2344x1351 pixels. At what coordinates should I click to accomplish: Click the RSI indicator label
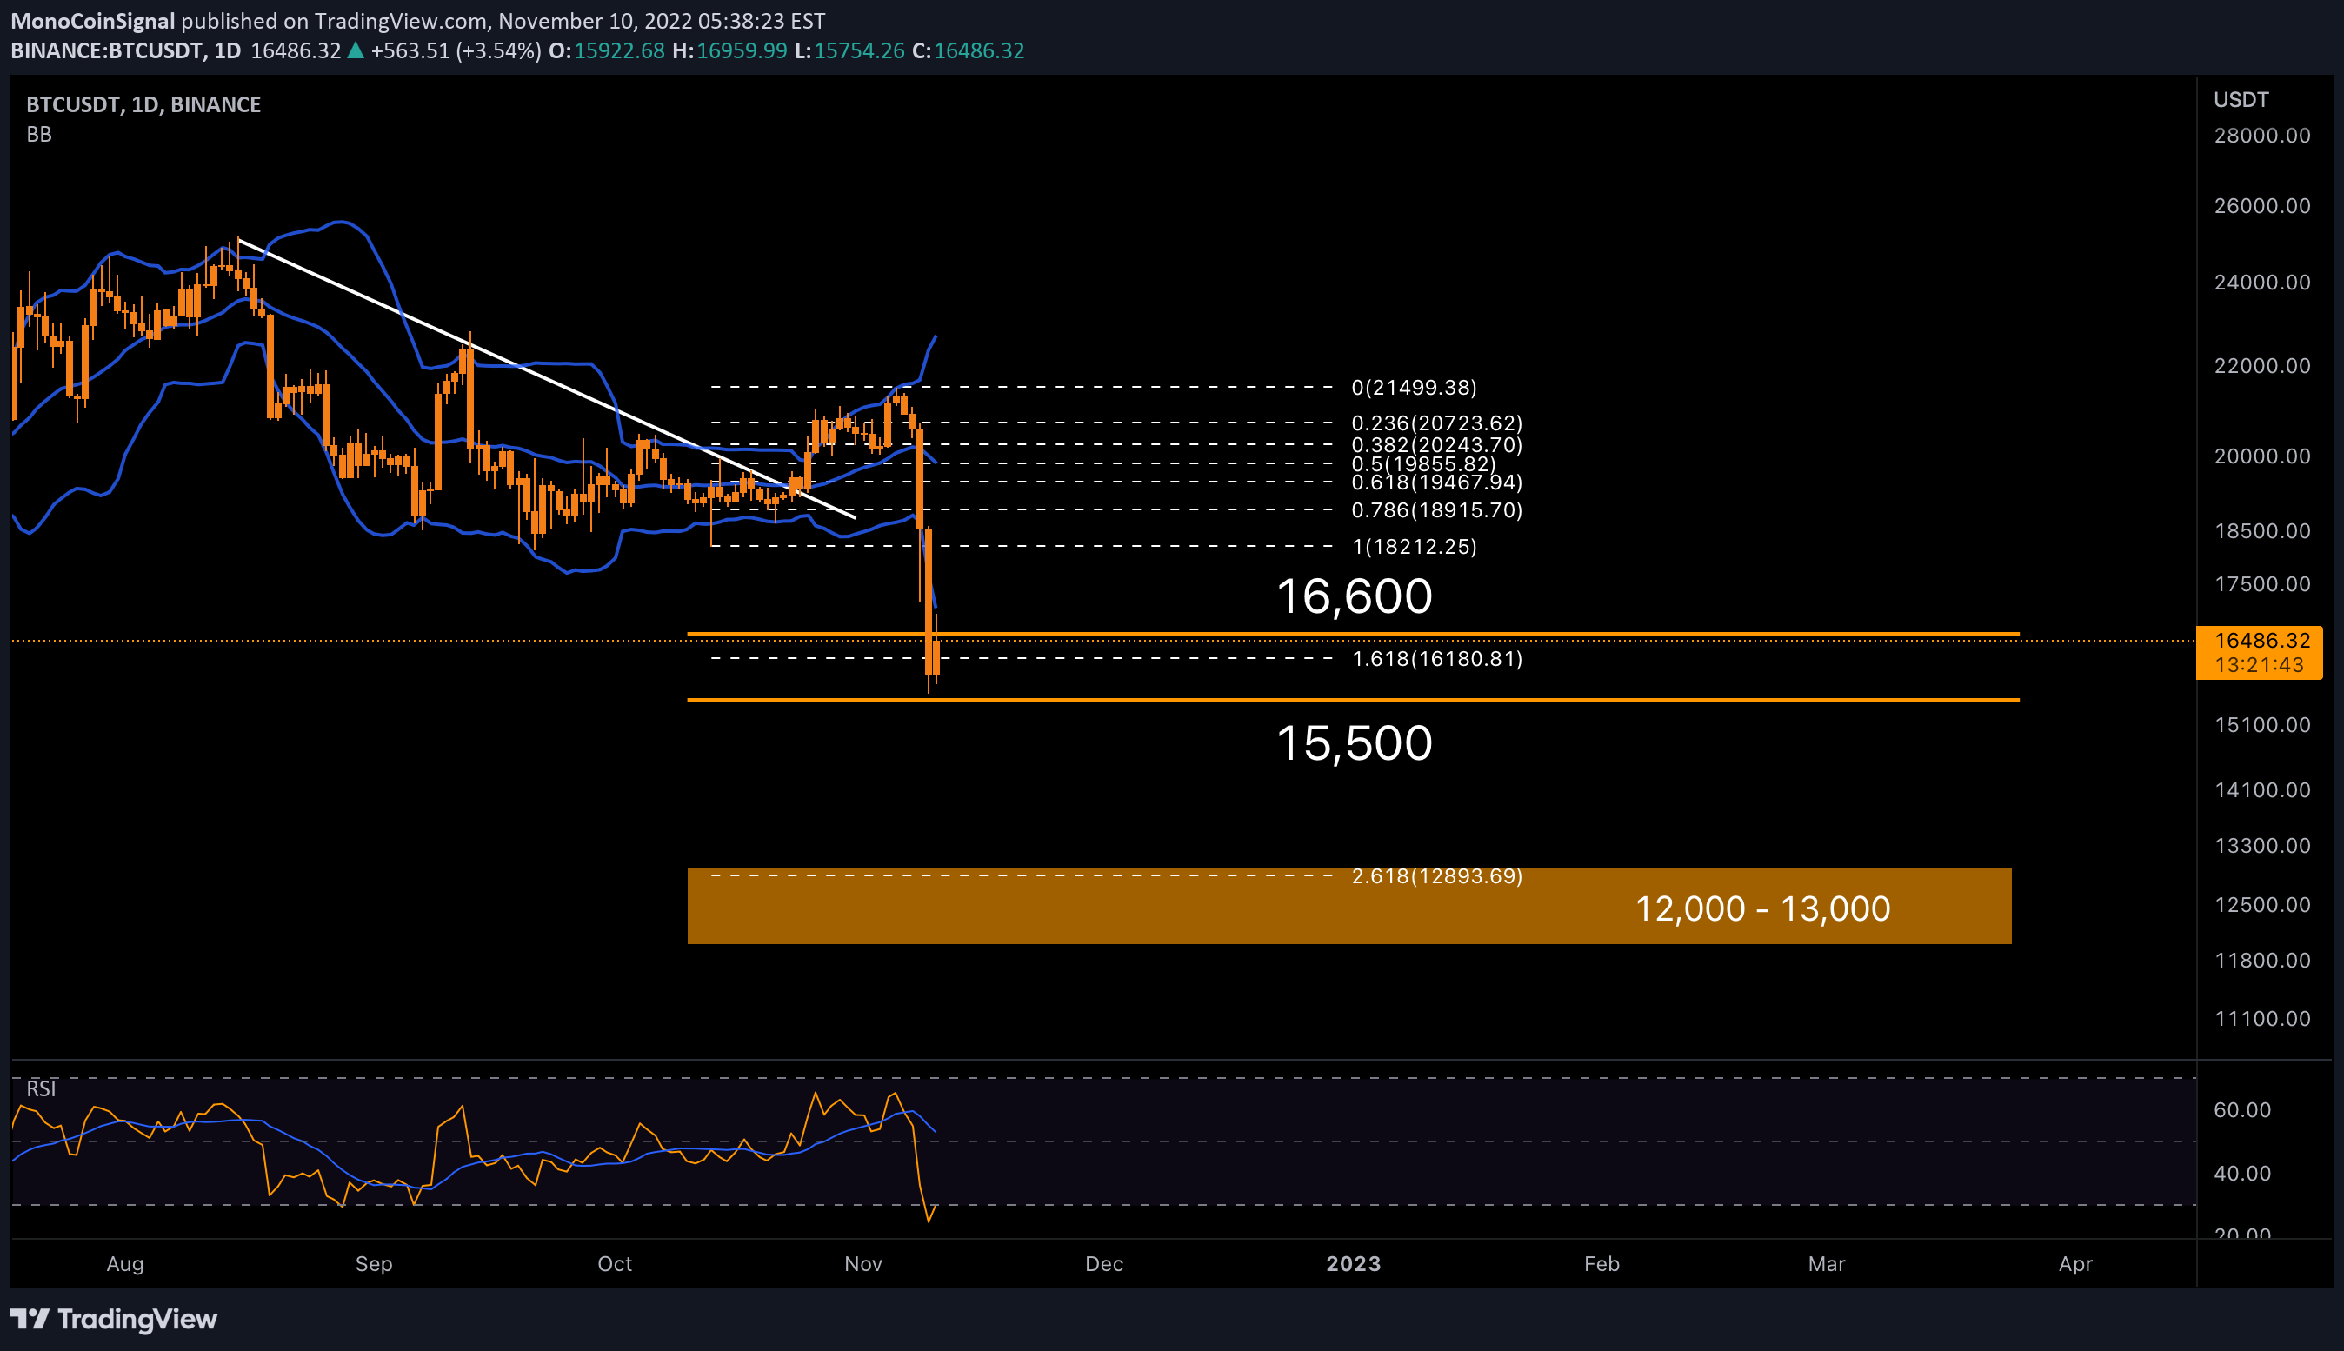(41, 1088)
